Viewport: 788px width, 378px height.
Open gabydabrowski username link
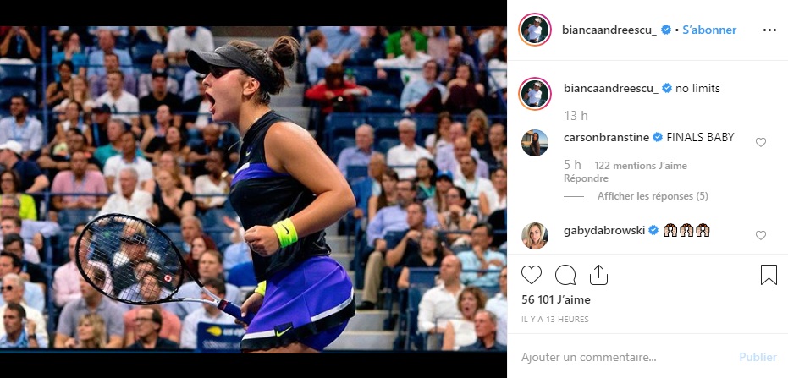pos(604,230)
